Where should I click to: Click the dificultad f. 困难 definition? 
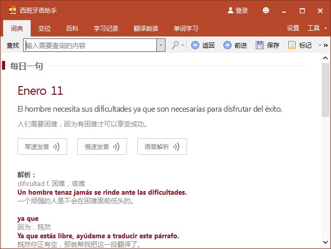(51, 183)
